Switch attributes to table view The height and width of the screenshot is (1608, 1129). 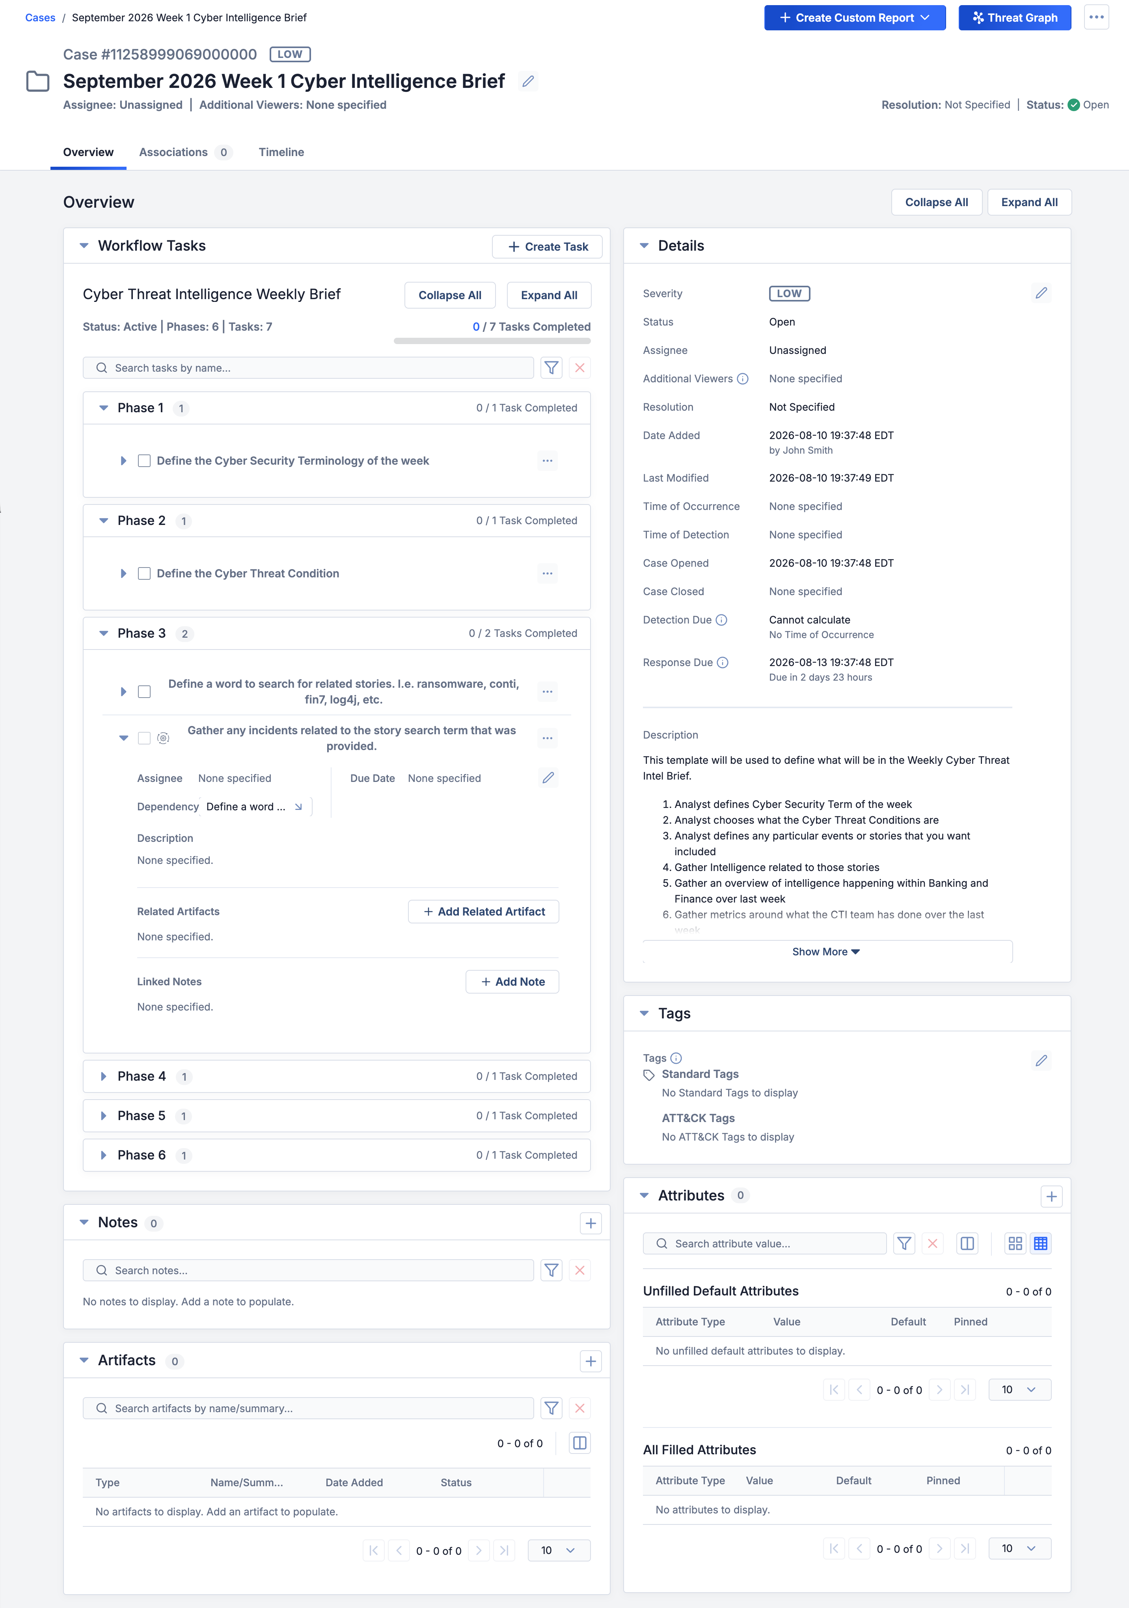tap(1041, 1244)
